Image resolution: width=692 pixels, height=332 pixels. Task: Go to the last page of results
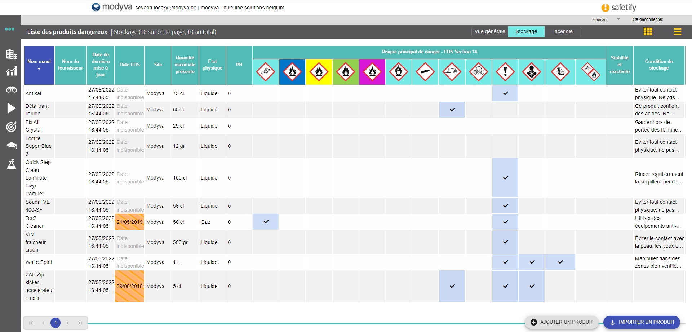80,323
